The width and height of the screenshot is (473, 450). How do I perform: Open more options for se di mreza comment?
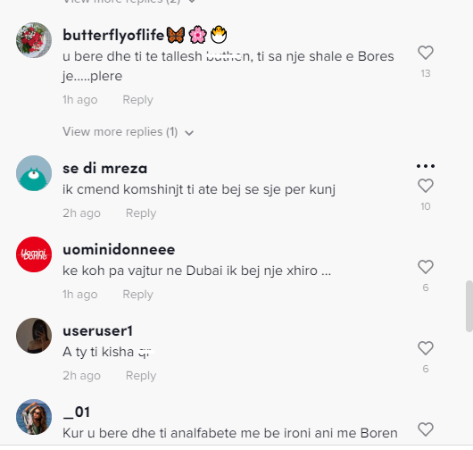(x=426, y=166)
